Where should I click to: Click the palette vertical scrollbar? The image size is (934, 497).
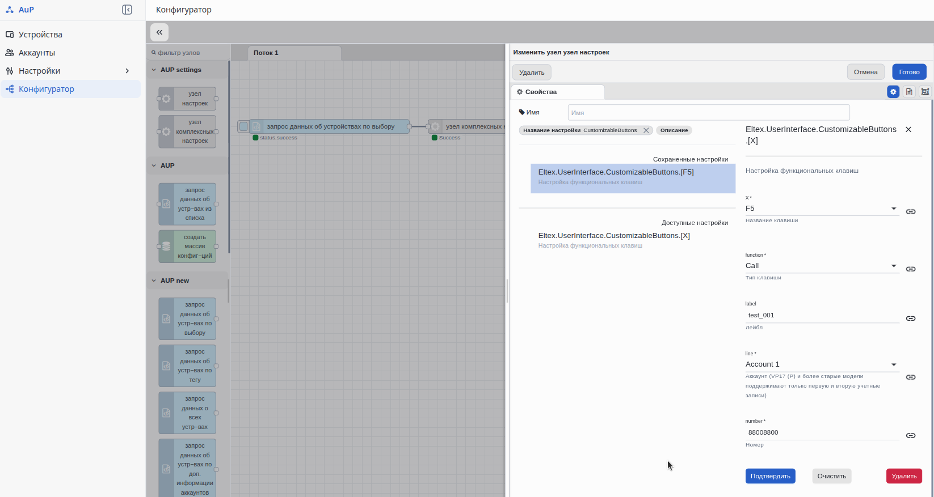click(x=229, y=158)
